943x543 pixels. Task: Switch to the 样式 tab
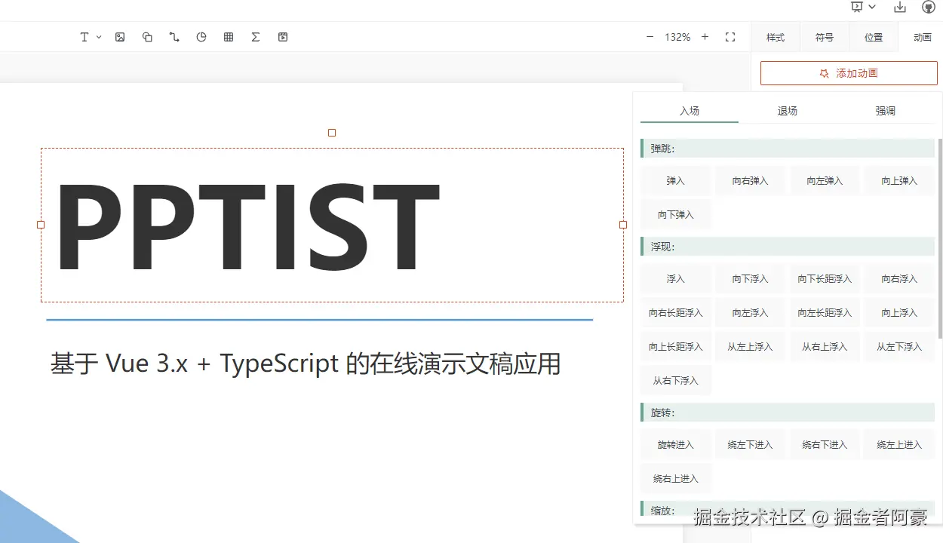pyautogui.click(x=776, y=37)
